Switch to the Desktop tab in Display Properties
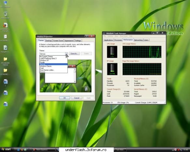The width and height of the screenshot is (190, 152). tap(49, 41)
